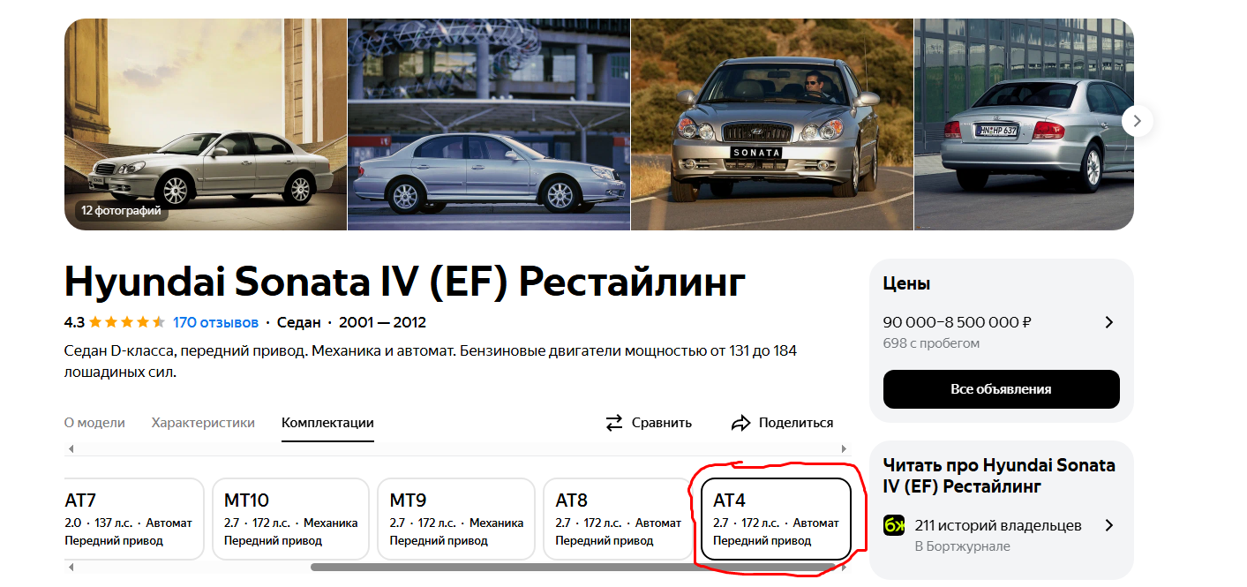Open the side-view Sonata photo
This screenshot has height=587, width=1247.
[489, 124]
